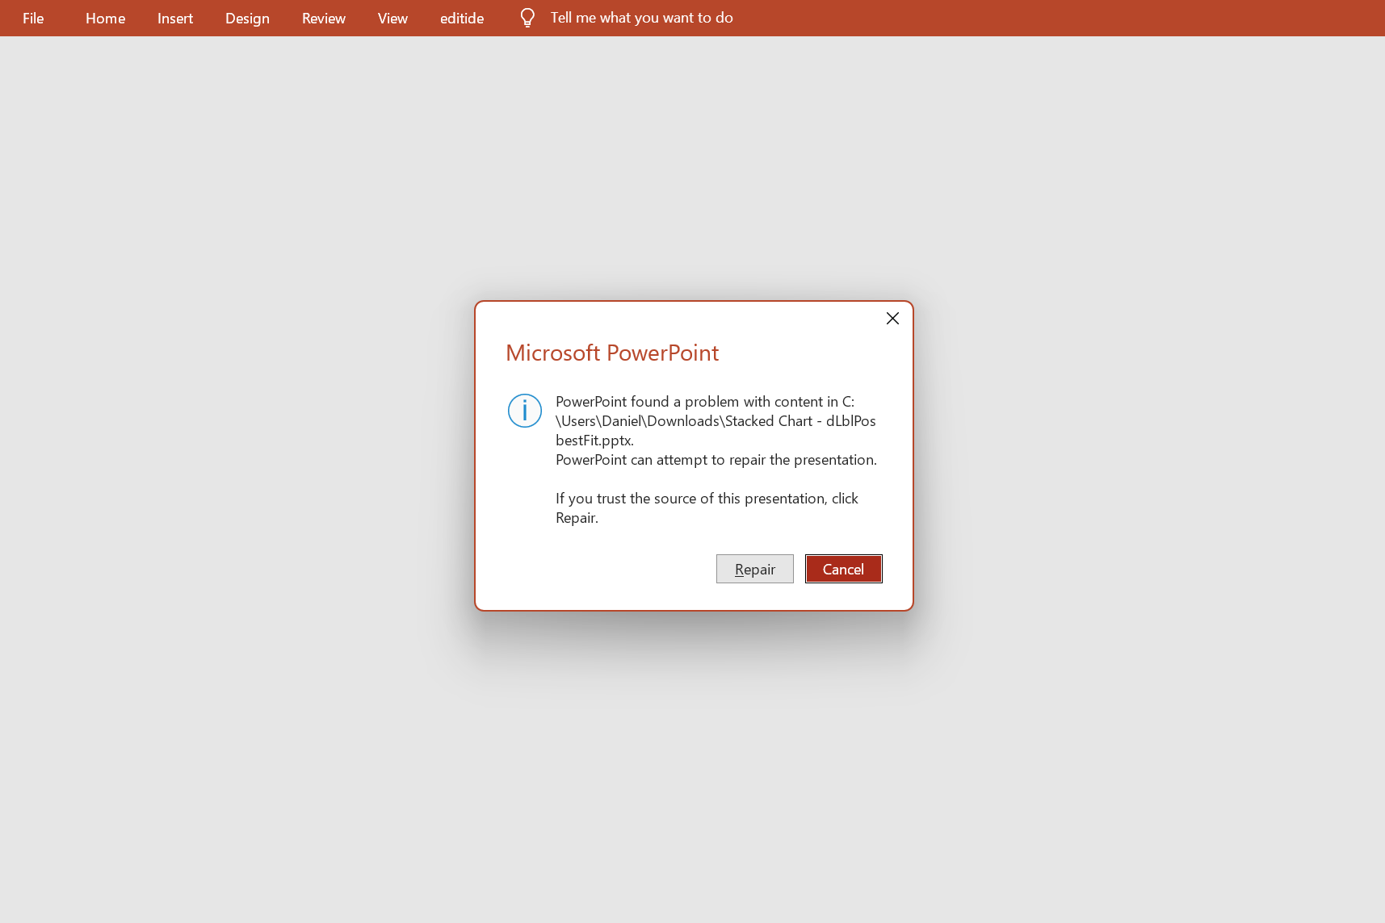Click the file path text ending in bestFit.pptx

(716, 421)
